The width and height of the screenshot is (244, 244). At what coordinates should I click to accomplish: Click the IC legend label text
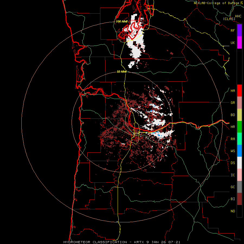click(x=233, y=175)
